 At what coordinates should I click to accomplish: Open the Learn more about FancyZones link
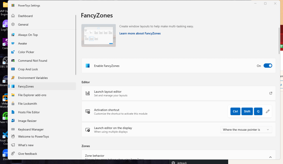[x=140, y=33]
